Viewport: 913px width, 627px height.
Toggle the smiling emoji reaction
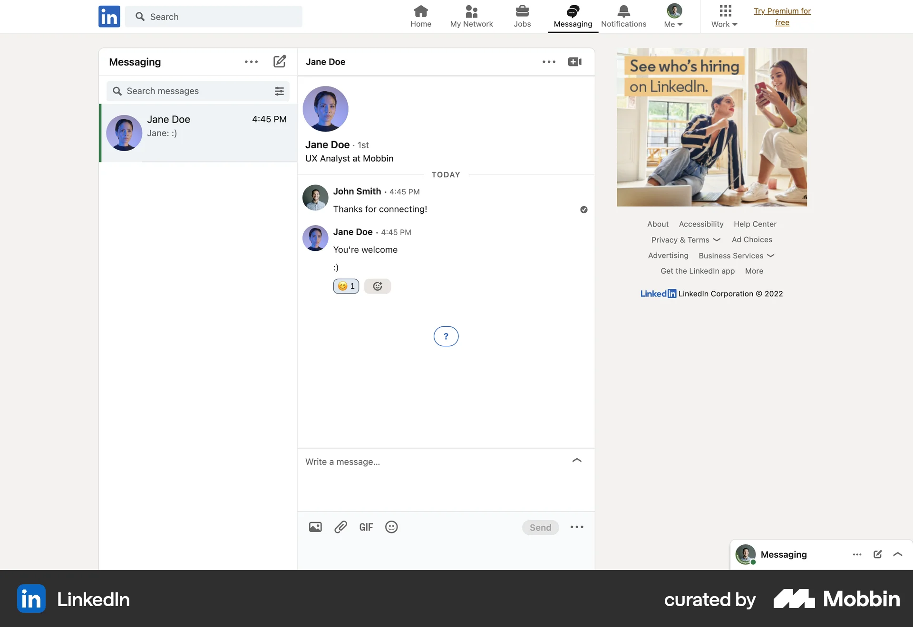click(x=346, y=286)
